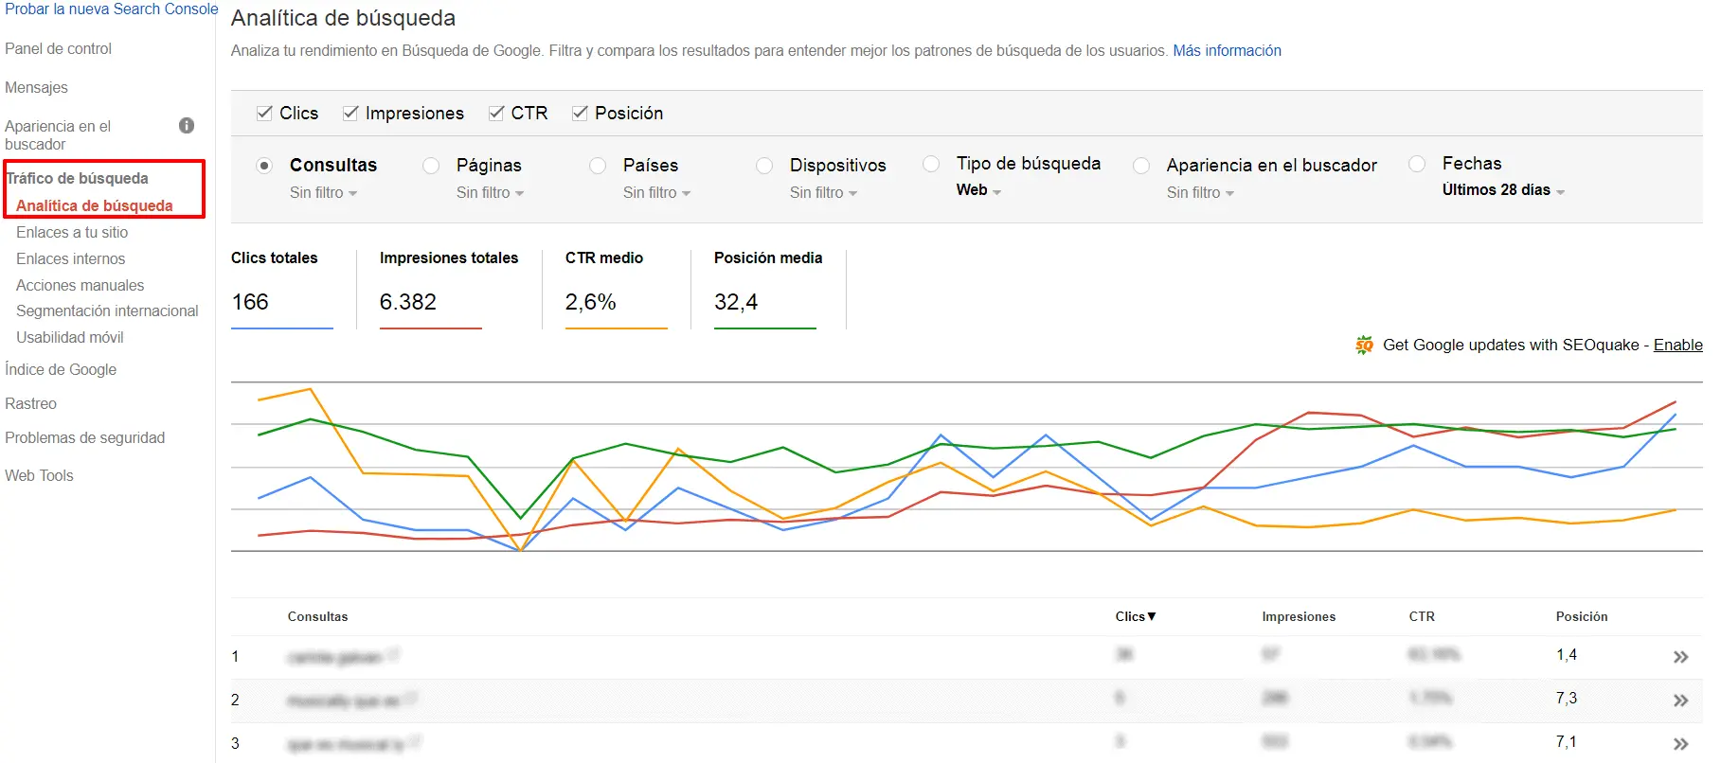This screenshot has width=1721, height=763.
Task: Click sort arrow on Clics column header
Action: coord(1152,616)
